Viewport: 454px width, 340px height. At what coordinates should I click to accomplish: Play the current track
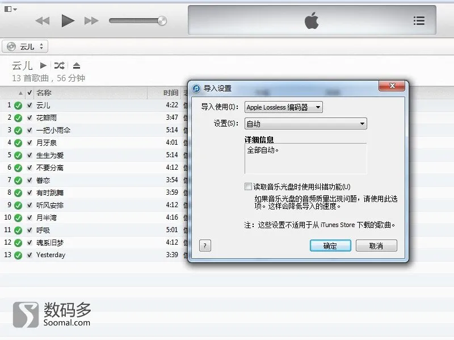(x=68, y=21)
